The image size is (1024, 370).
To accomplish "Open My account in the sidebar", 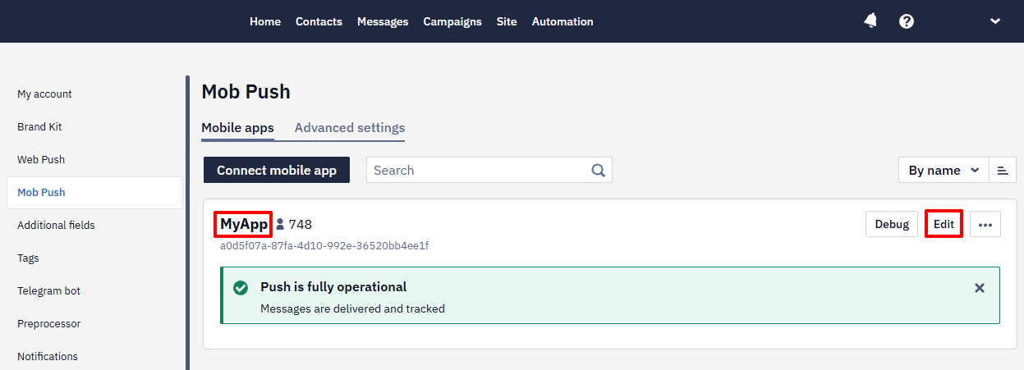I will (44, 94).
